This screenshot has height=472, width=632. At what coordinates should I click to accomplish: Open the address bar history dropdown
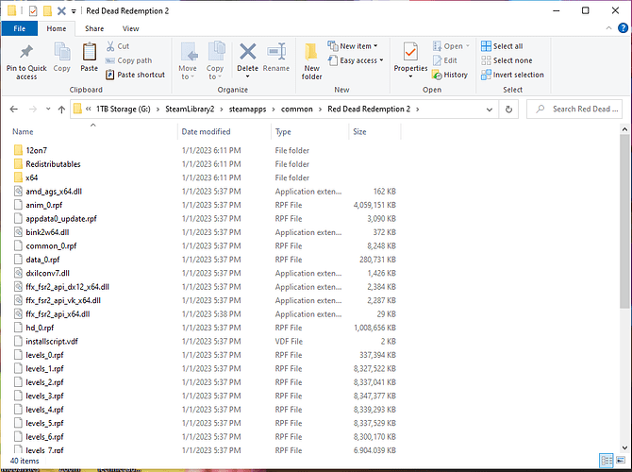(x=491, y=109)
